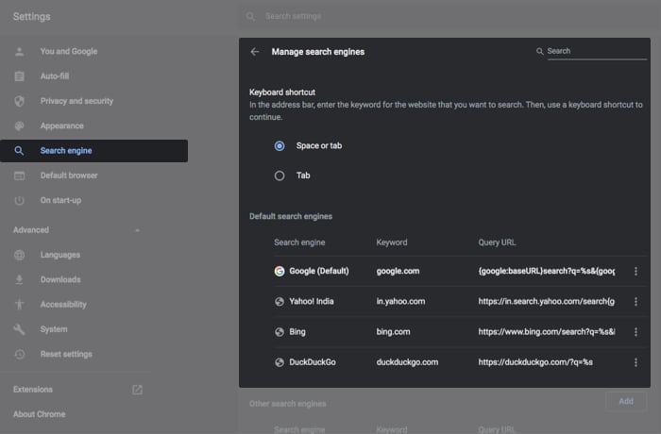The image size is (661, 434).
Task: Click the person icon beside You and Google
Action: tap(19, 51)
